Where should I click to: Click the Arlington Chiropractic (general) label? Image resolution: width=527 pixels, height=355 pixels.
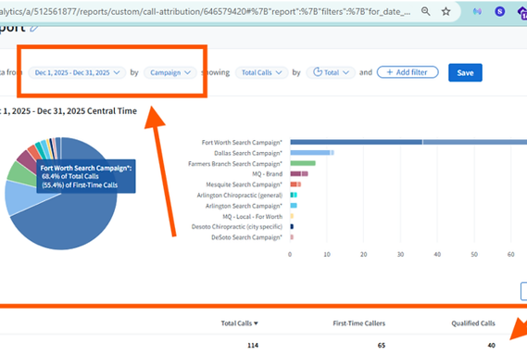point(240,196)
